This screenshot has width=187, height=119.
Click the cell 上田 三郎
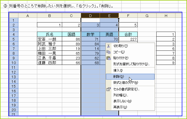(x=50, y=48)
